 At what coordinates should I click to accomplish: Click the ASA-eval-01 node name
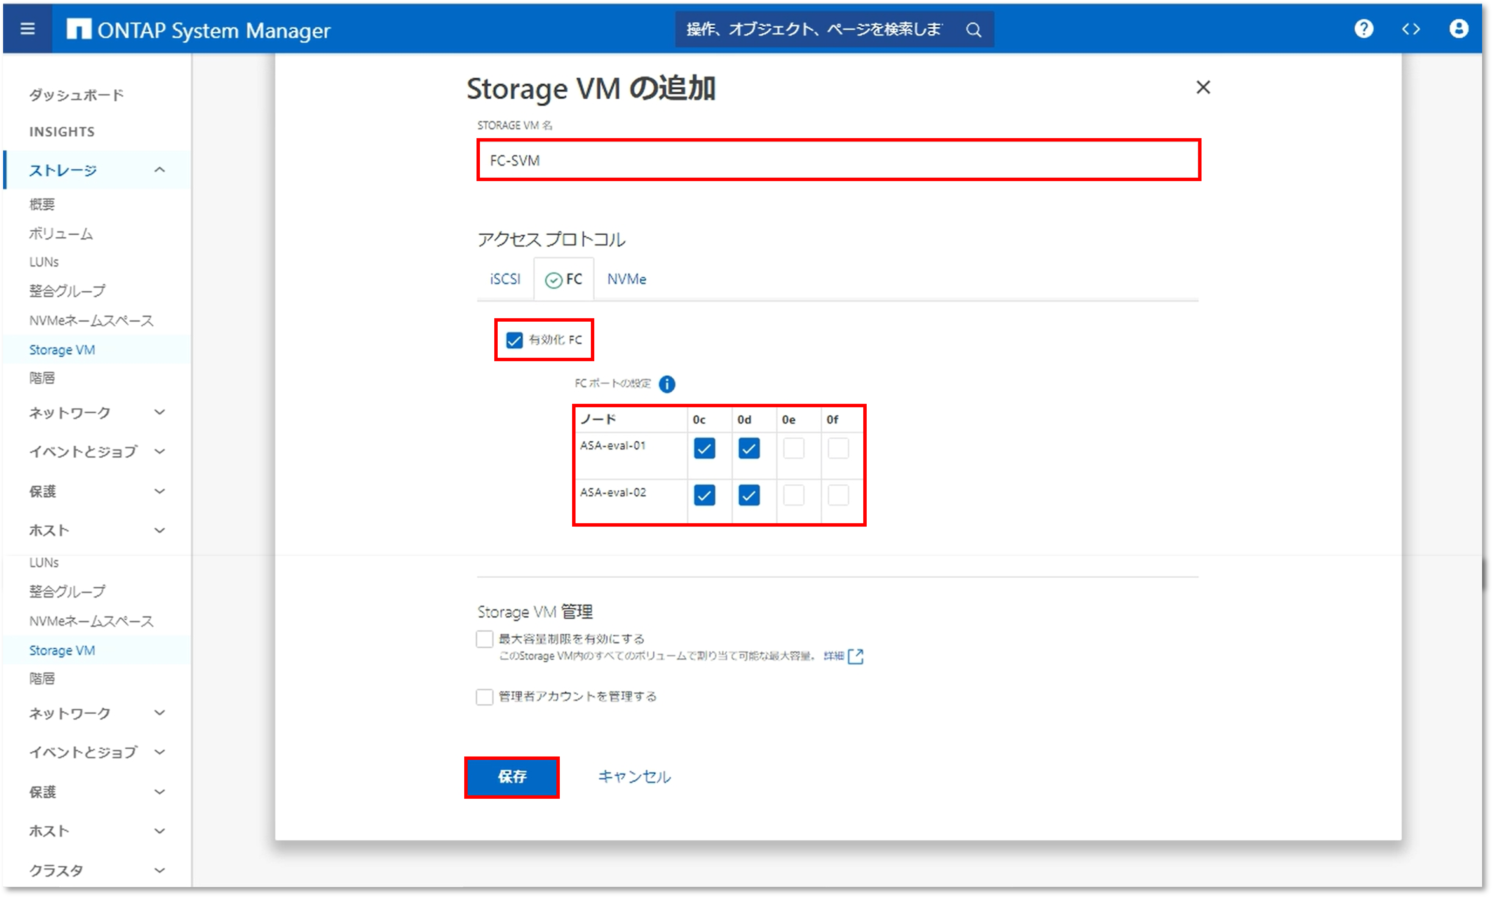point(612,445)
